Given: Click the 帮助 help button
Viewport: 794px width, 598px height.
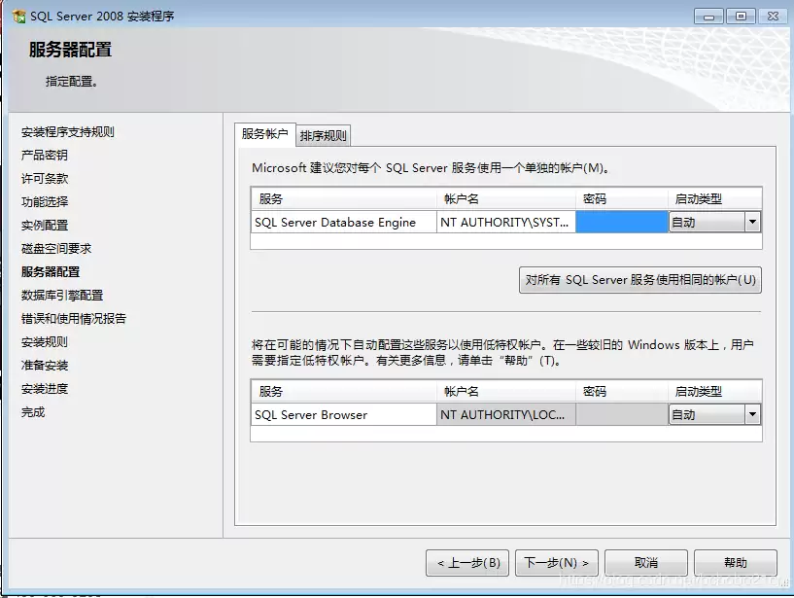Looking at the screenshot, I should (736, 563).
